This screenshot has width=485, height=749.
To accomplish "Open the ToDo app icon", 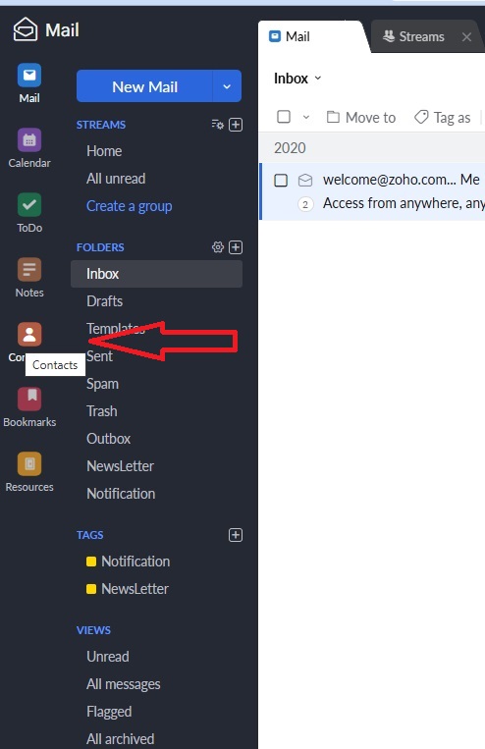I will 29,205.
